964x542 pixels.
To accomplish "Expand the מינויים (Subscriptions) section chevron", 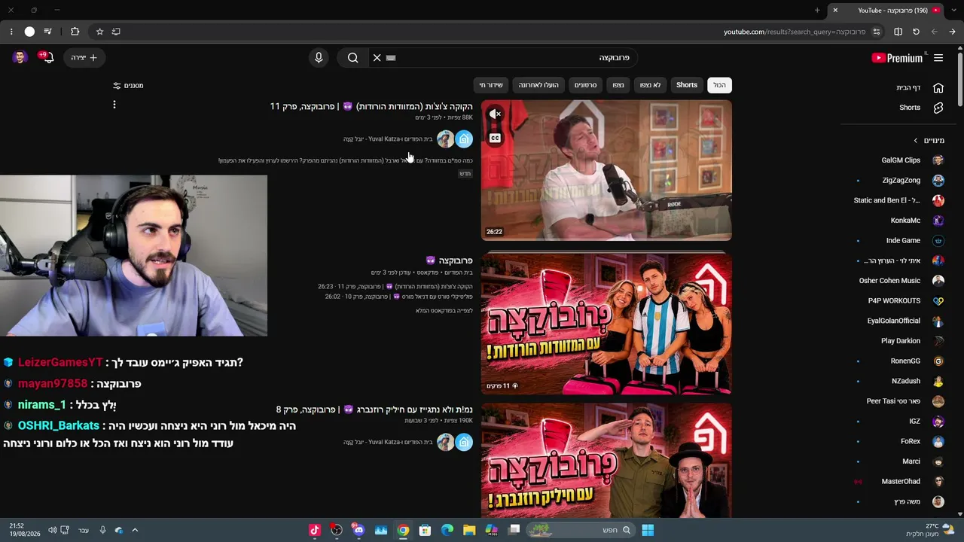I will 916,141.
